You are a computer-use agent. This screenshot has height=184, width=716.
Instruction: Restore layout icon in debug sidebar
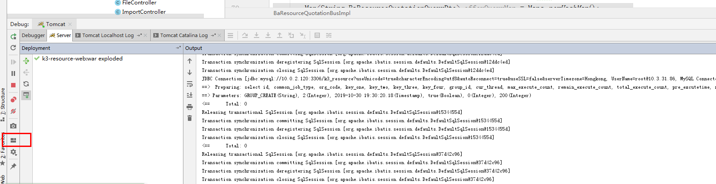pyautogui.click(x=13, y=140)
